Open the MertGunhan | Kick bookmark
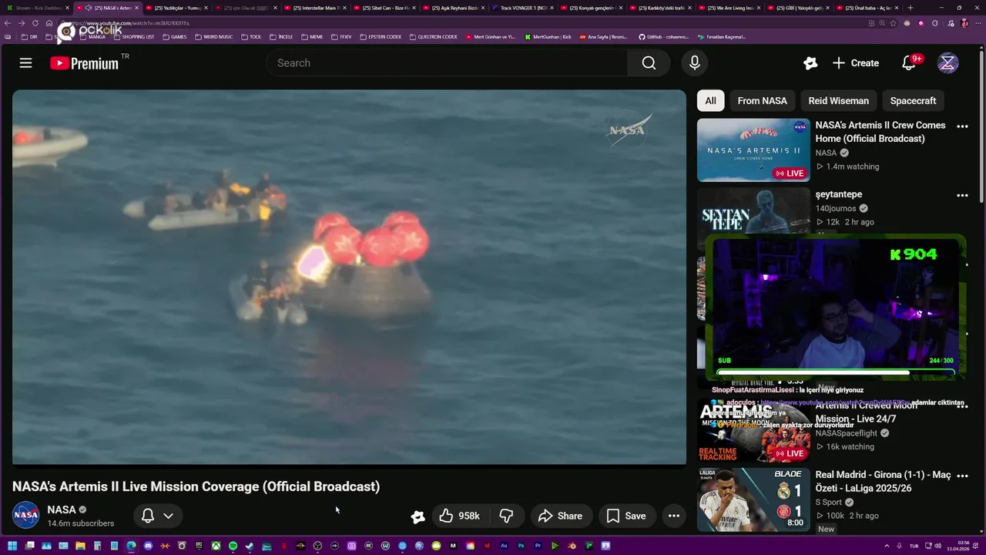Viewport: 986px width, 555px height. coord(548,37)
